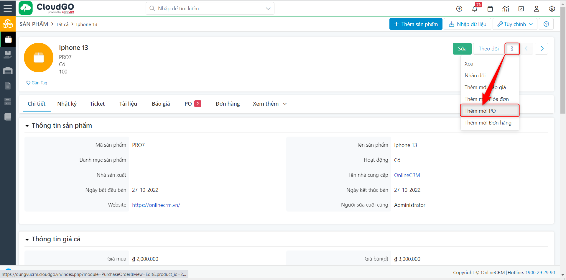The image size is (566, 280).
Task: Open the hamburger main menu
Action: pyautogui.click(x=8, y=8)
